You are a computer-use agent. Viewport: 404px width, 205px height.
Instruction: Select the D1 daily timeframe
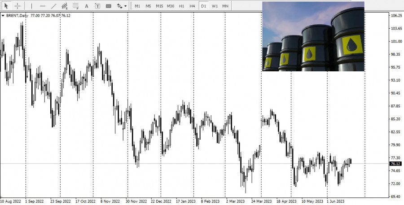(203, 6)
